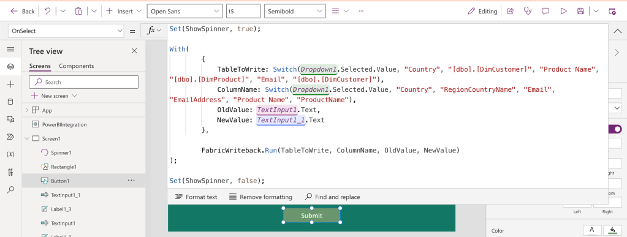Screen dimensions: 627x237
Task: Open the Media pane icon
Action: pos(11,119)
